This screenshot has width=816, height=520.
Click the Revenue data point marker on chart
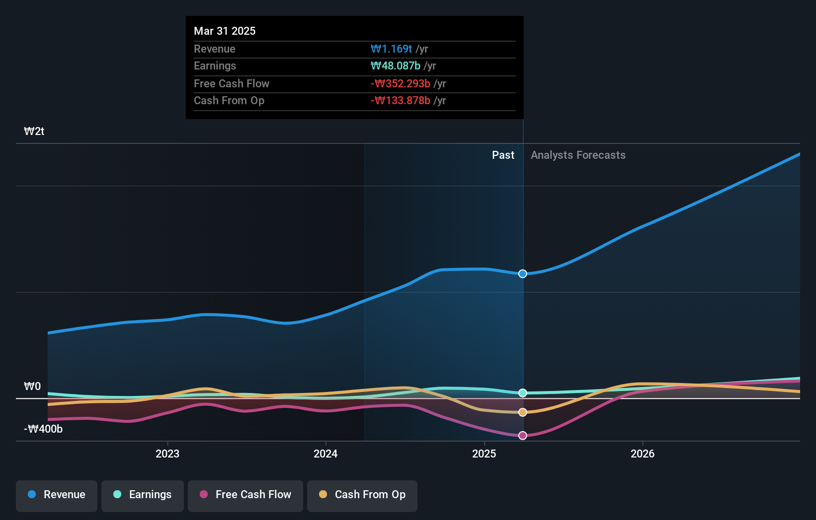click(522, 273)
